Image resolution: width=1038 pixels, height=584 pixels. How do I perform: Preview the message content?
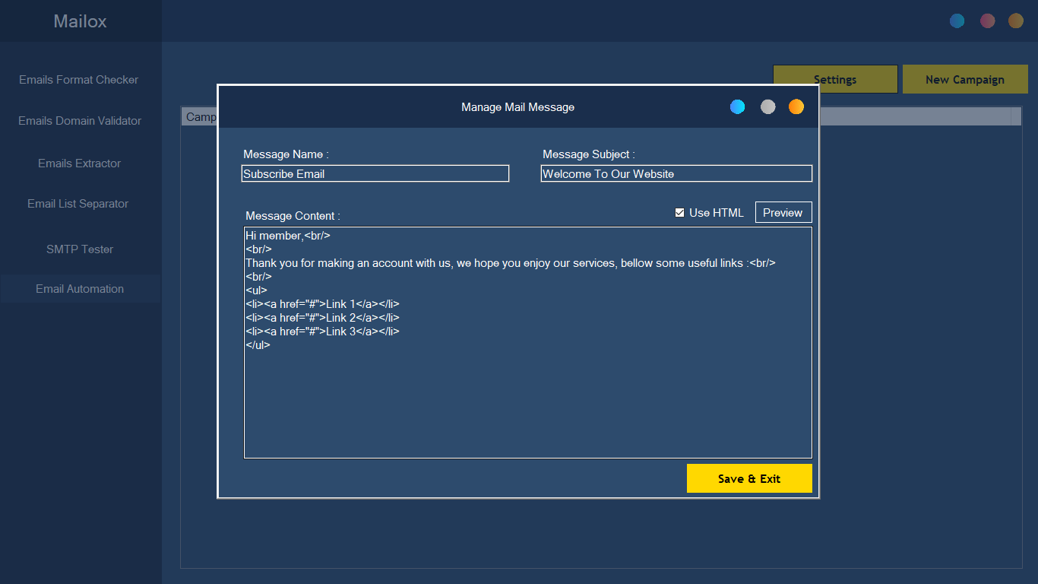coord(783,212)
